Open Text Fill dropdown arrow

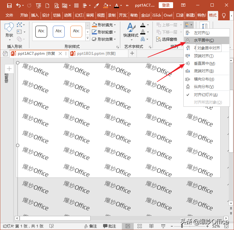tap(148, 25)
